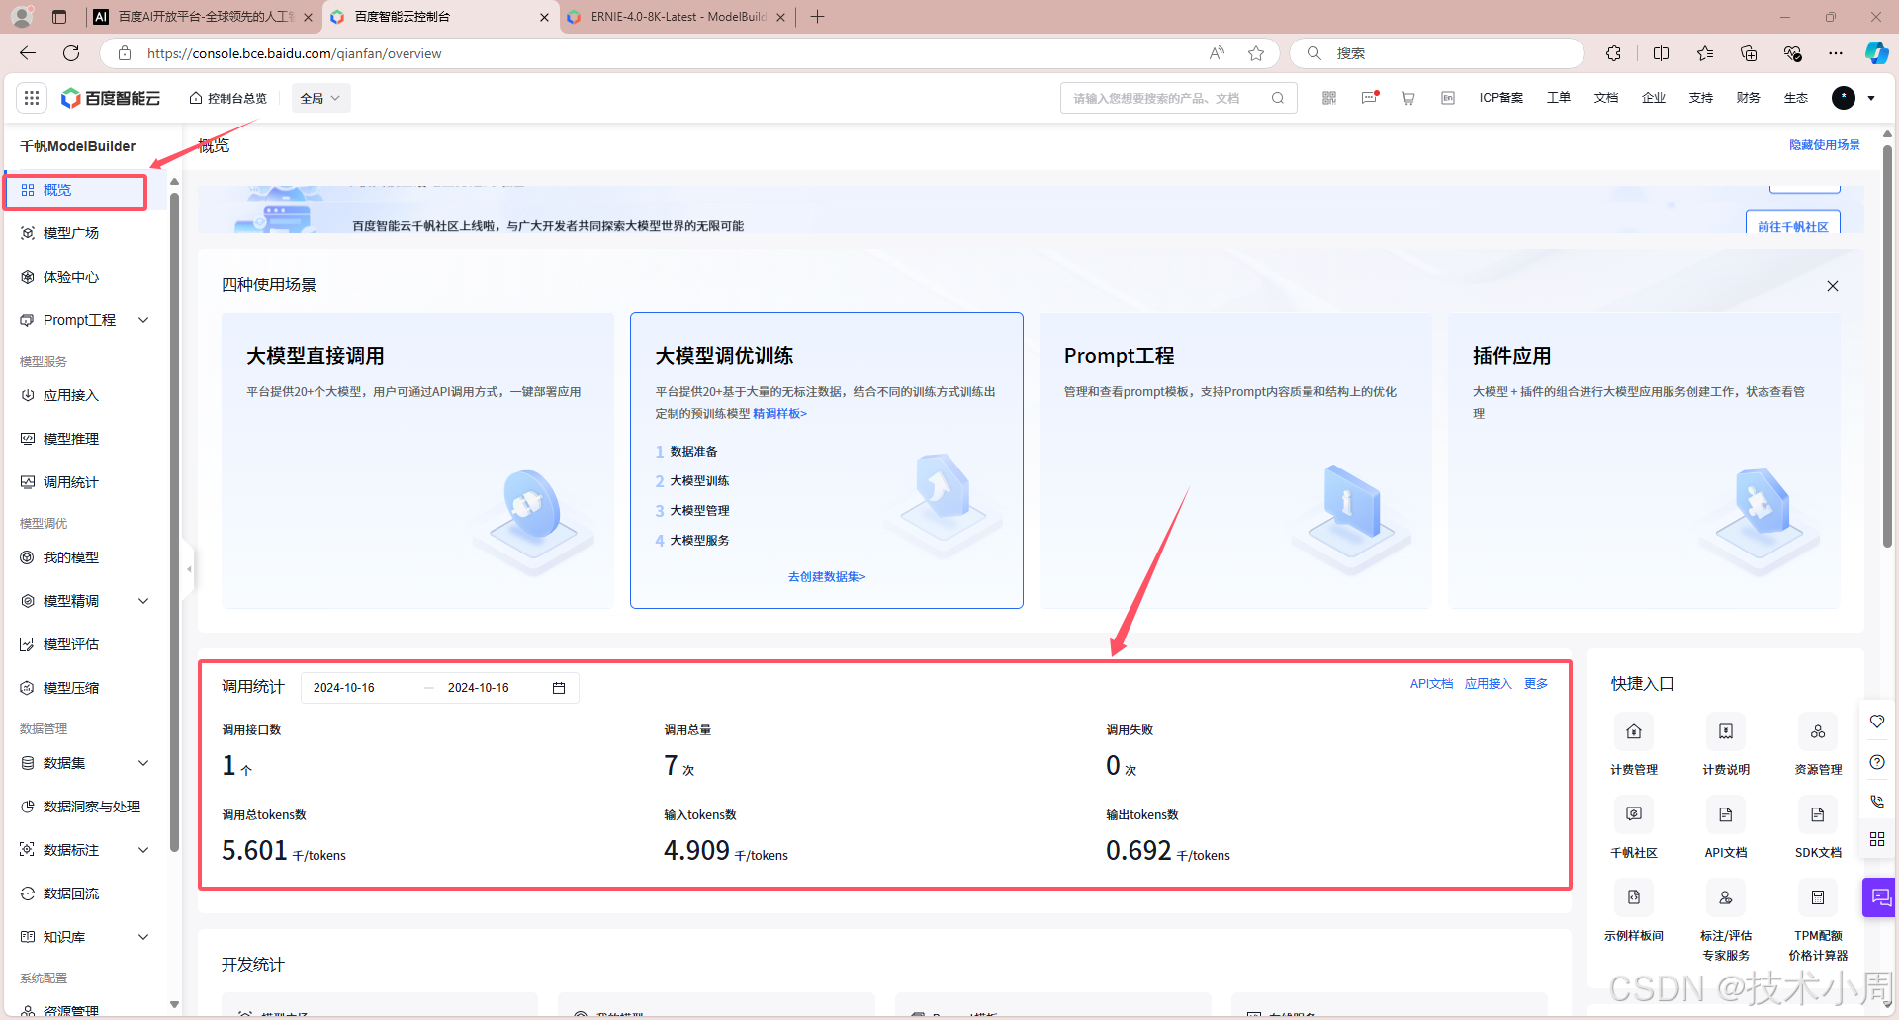Click 控制台总览 in the header
The width and height of the screenshot is (1899, 1020).
(228, 98)
